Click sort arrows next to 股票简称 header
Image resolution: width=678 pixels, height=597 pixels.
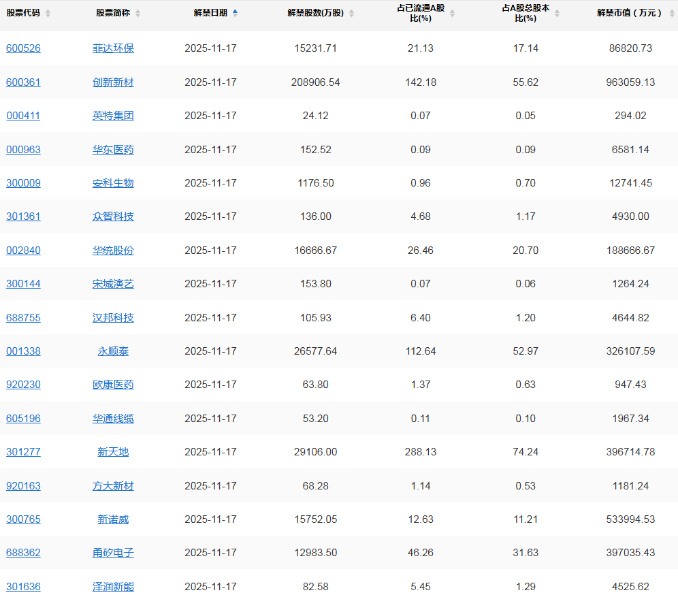138,14
